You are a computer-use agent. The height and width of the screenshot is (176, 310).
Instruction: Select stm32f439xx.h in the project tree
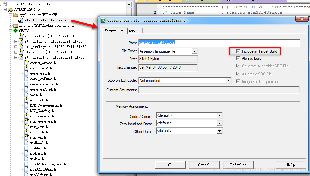tap(43, 169)
